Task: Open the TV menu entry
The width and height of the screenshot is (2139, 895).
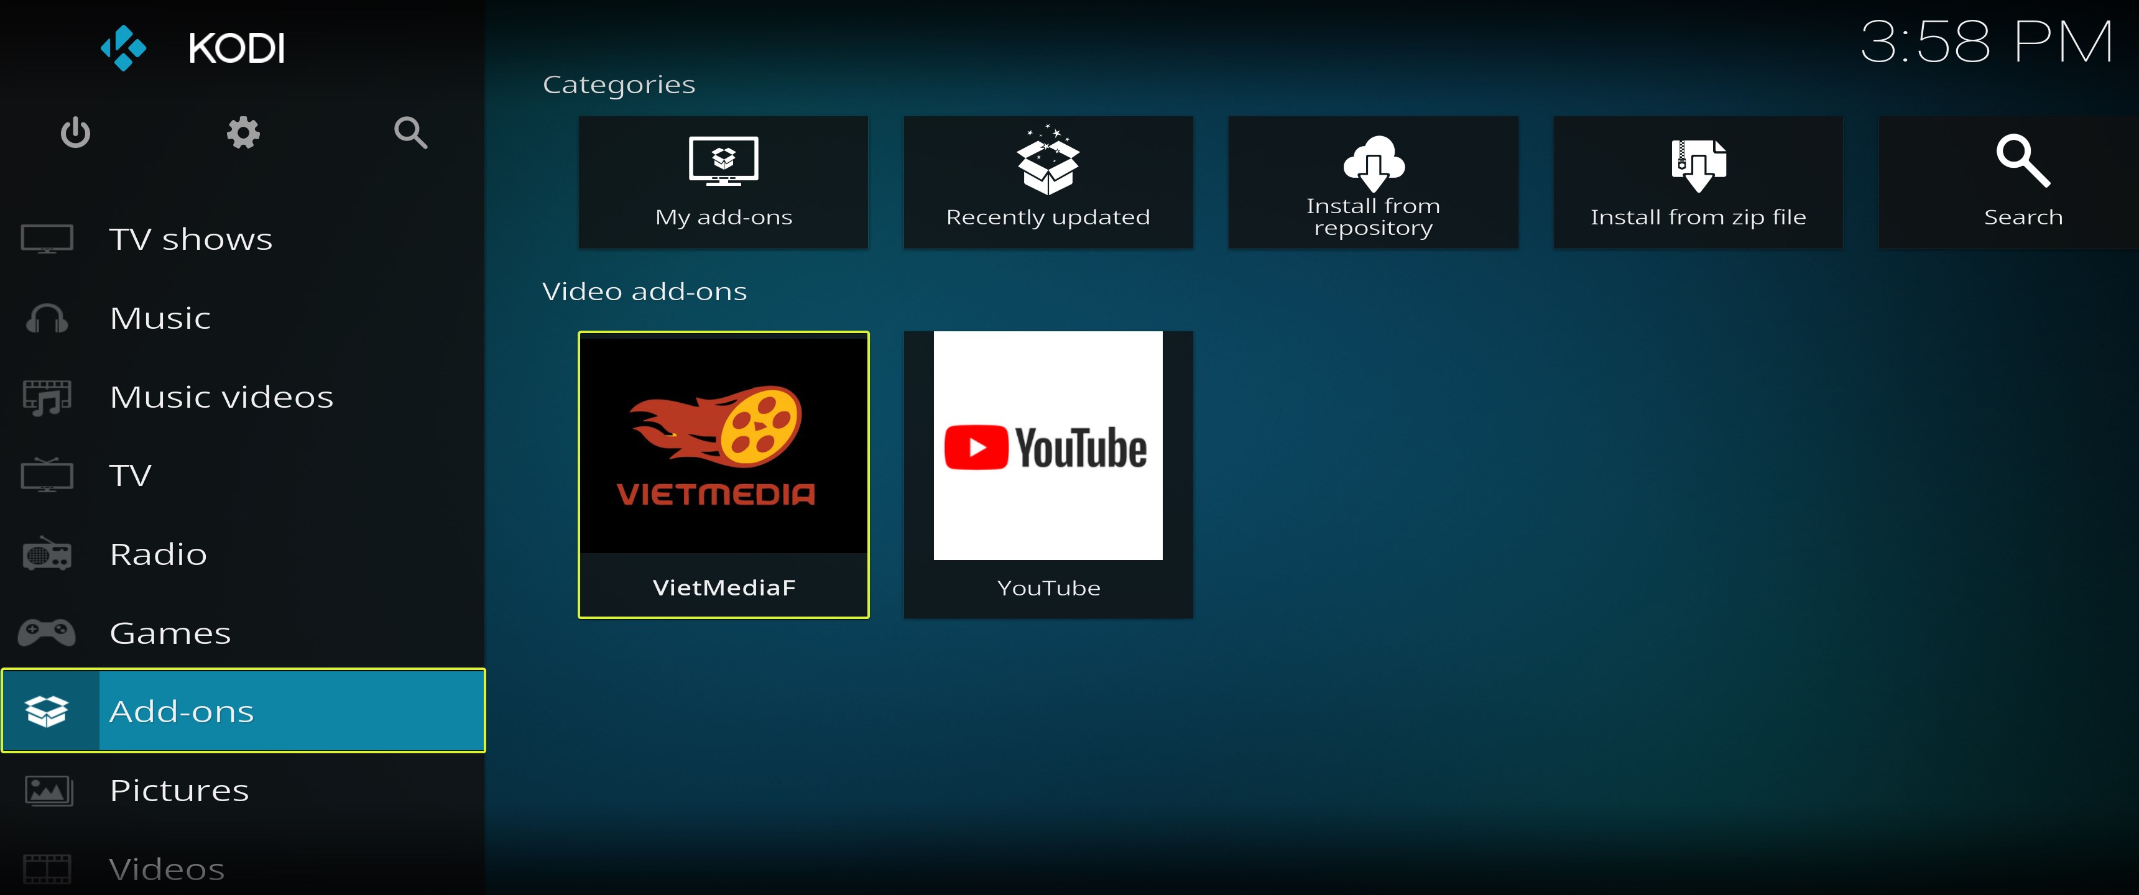Action: 243,475
